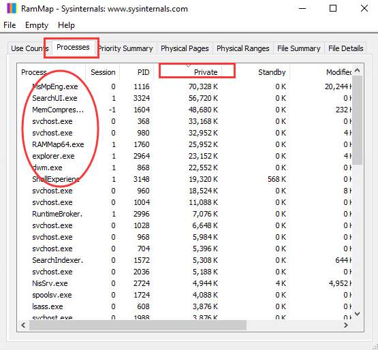Select the MemCompres... process row
Image resolution: width=378 pixels, height=350 pixels.
click(x=185, y=110)
